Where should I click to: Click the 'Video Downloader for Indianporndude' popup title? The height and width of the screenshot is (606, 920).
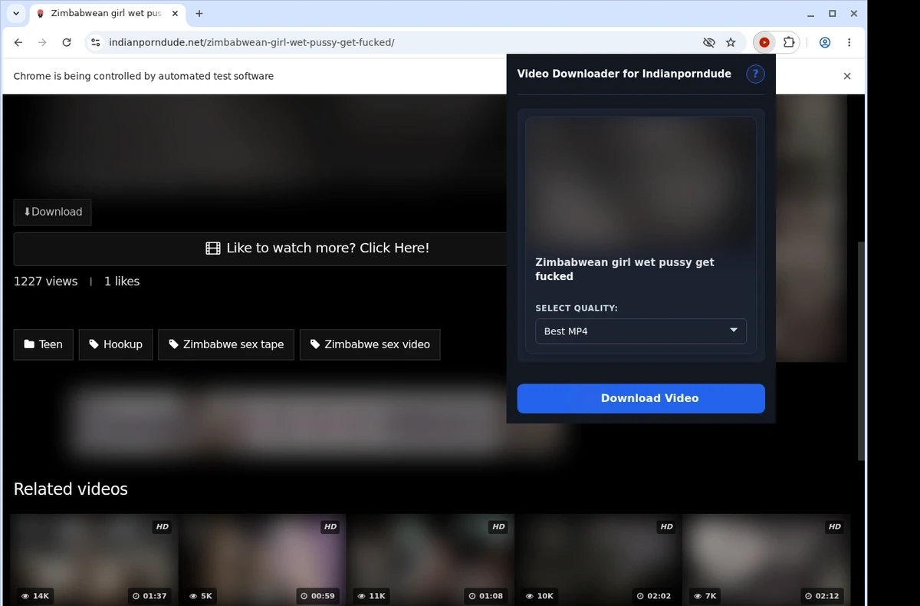point(624,74)
